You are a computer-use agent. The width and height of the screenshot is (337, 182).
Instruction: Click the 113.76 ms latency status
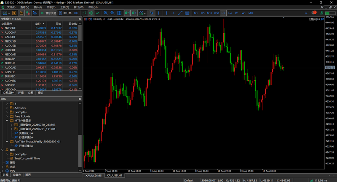(321, 180)
